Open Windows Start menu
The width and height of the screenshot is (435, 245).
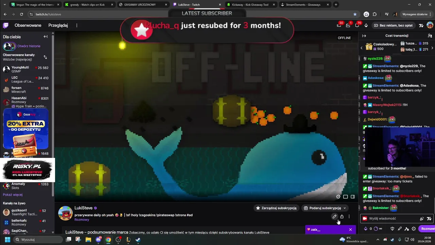7,240
